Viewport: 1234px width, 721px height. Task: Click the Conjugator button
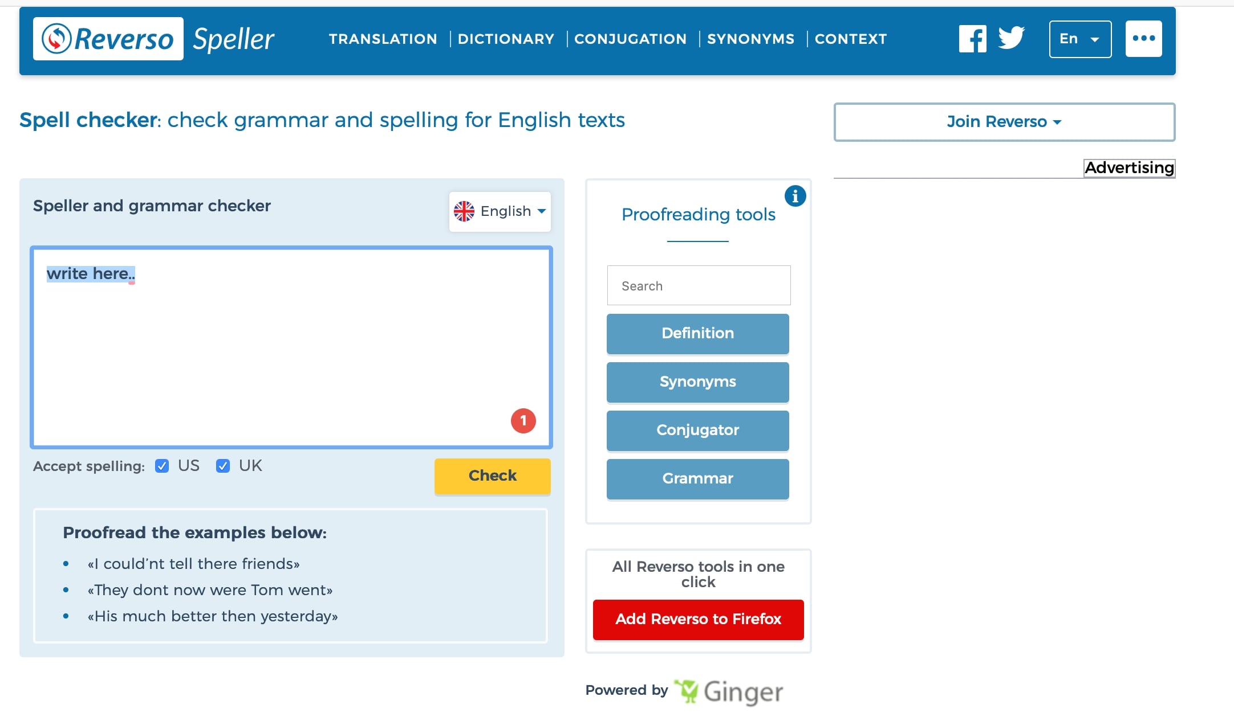point(698,431)
